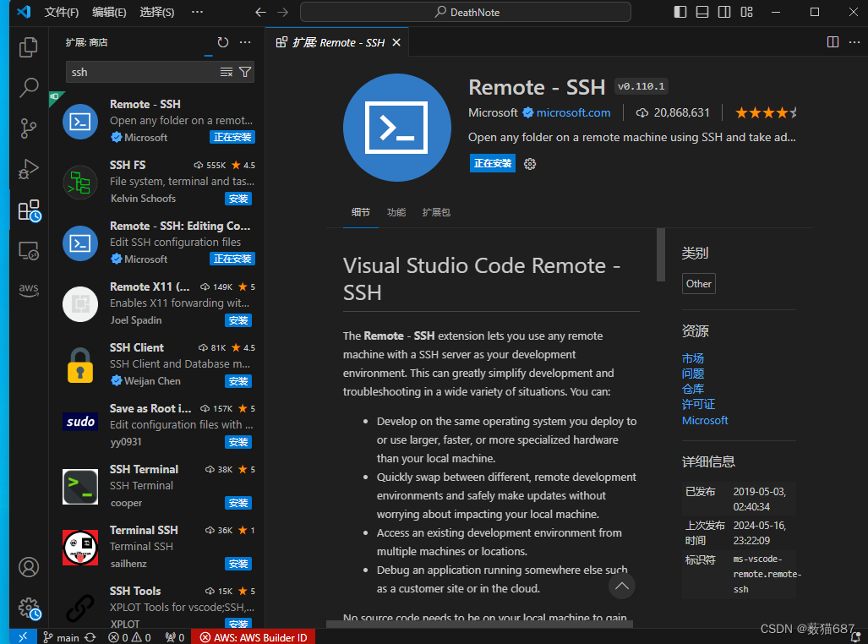This screenshot has width=868, height=644.
Task: Open the AWS toolkit view
Action: (28, 290)
